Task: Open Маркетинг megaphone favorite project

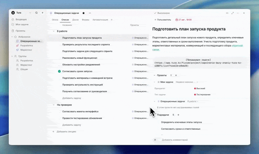Action: (26, 50)
